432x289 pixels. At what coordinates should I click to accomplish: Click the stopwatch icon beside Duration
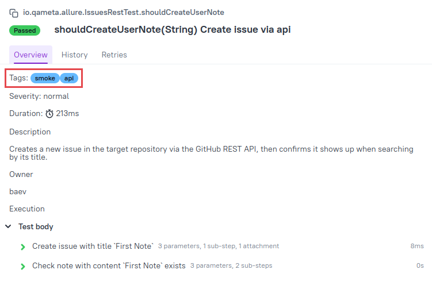point(49,114)
